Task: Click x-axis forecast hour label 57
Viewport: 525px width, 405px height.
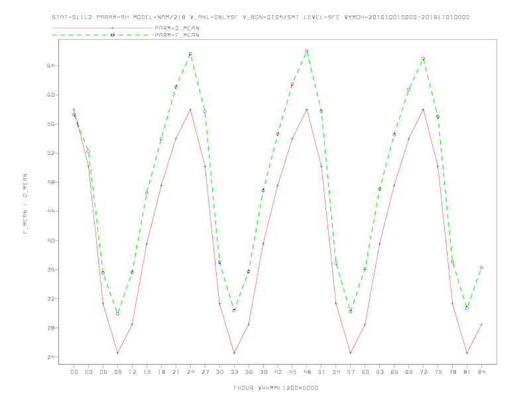Action: (351, 372)
